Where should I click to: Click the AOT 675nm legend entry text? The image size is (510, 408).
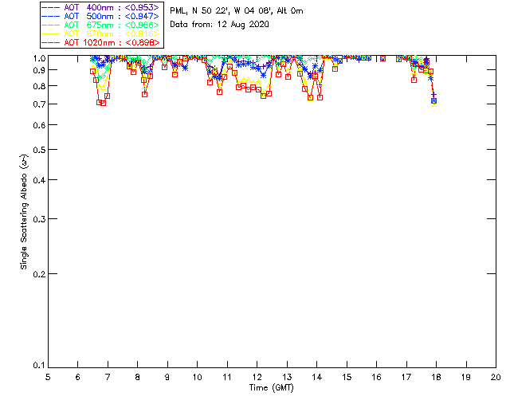(x=112, y=25)
